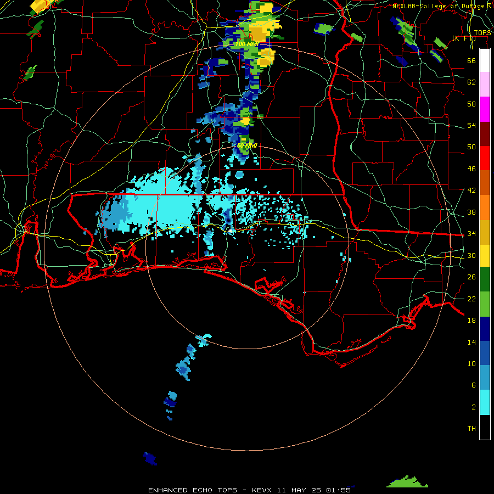Click the gold scale swatch
494x494 pixels.
(485, 232)
